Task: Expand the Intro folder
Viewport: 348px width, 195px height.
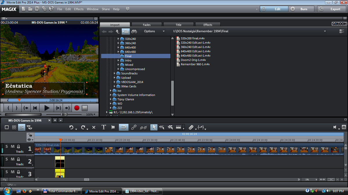Action: [x=118, y=60]
